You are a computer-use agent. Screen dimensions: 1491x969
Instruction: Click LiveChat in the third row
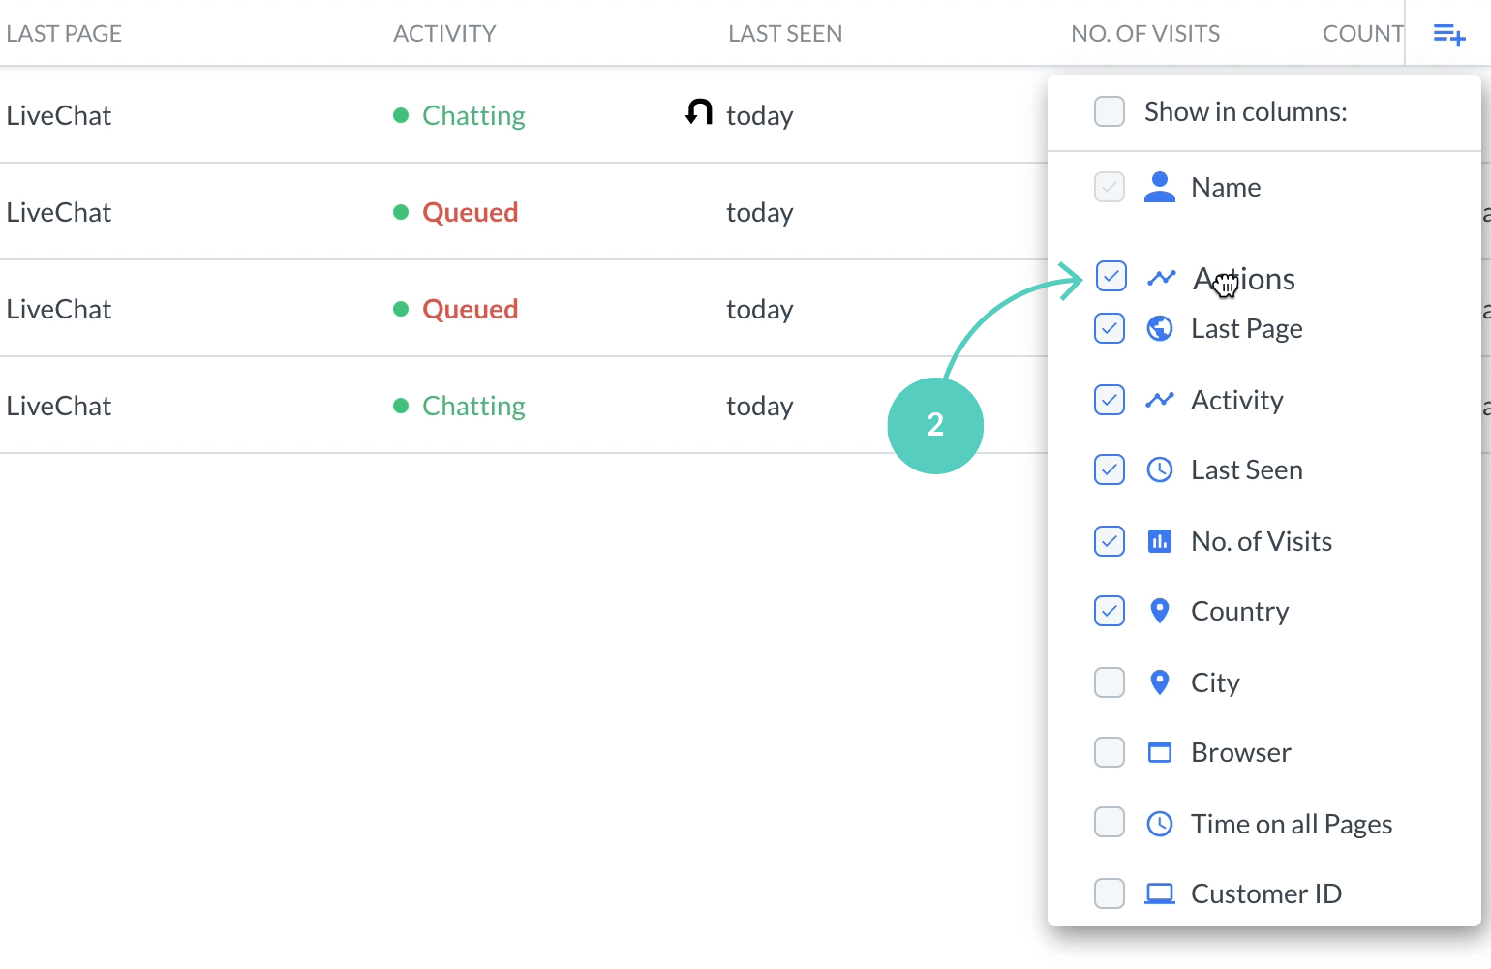coord(58,309)
